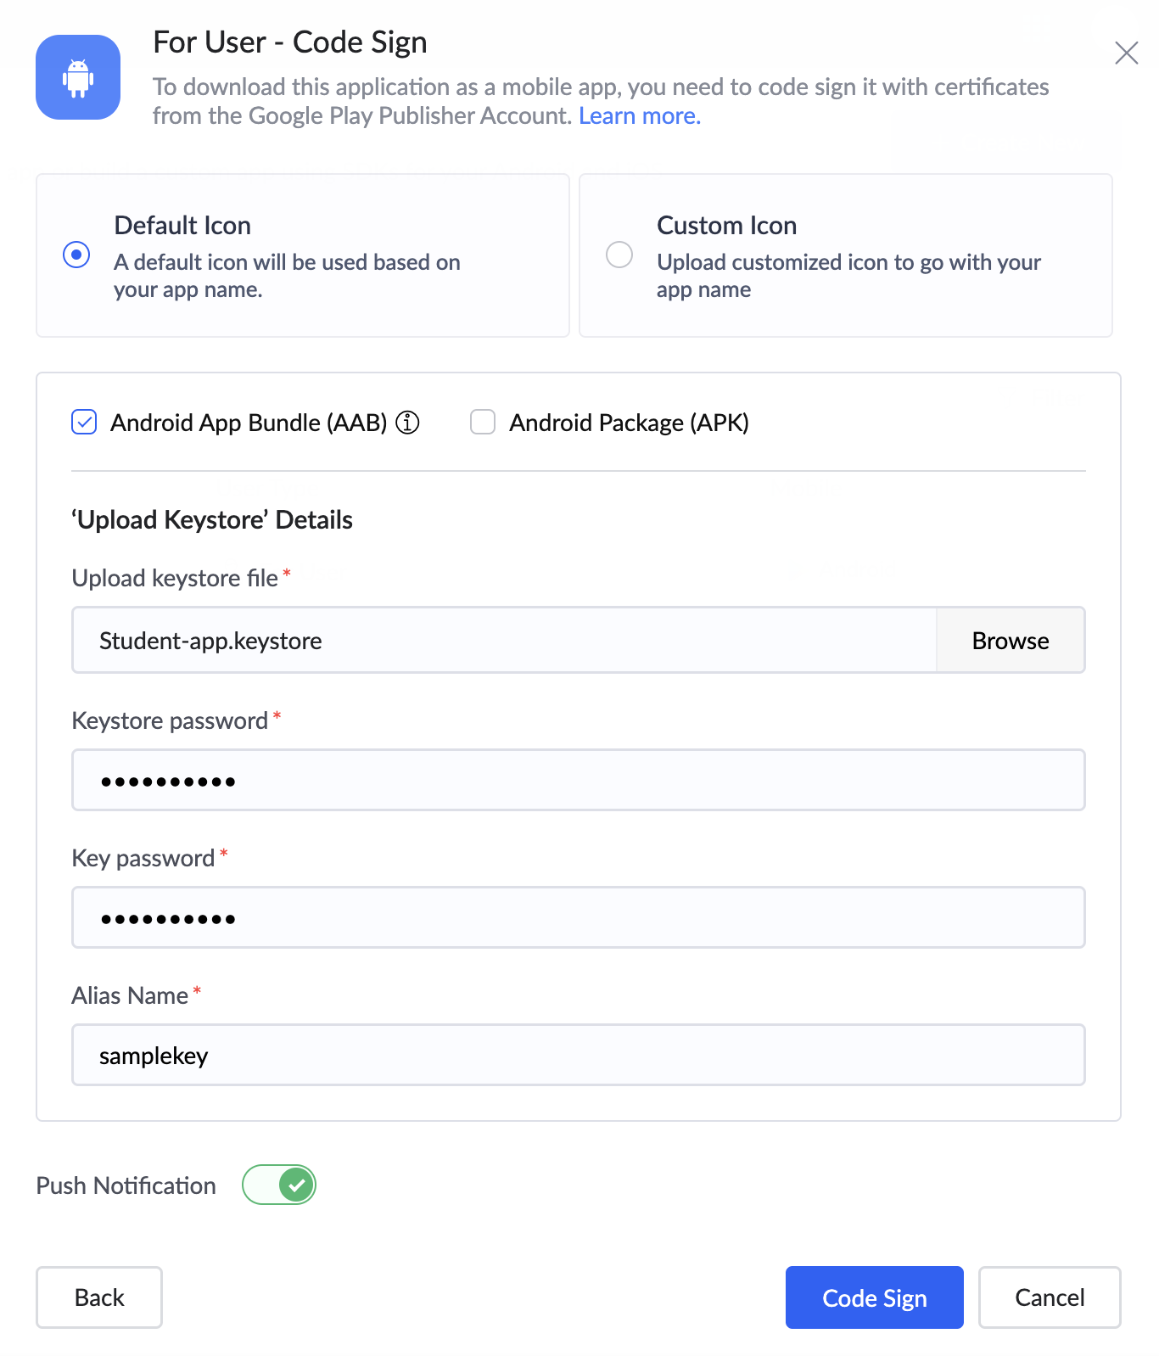Edit the Alias Name field

[x=578, y=1055]
